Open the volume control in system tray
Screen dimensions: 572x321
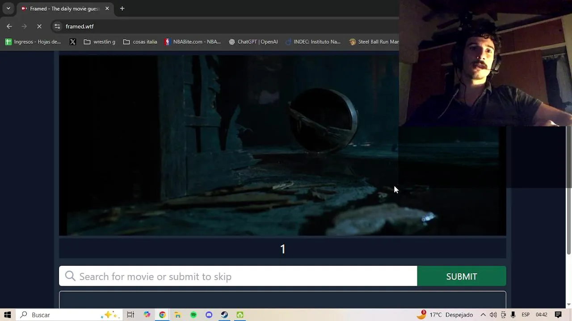click(493, 315)
